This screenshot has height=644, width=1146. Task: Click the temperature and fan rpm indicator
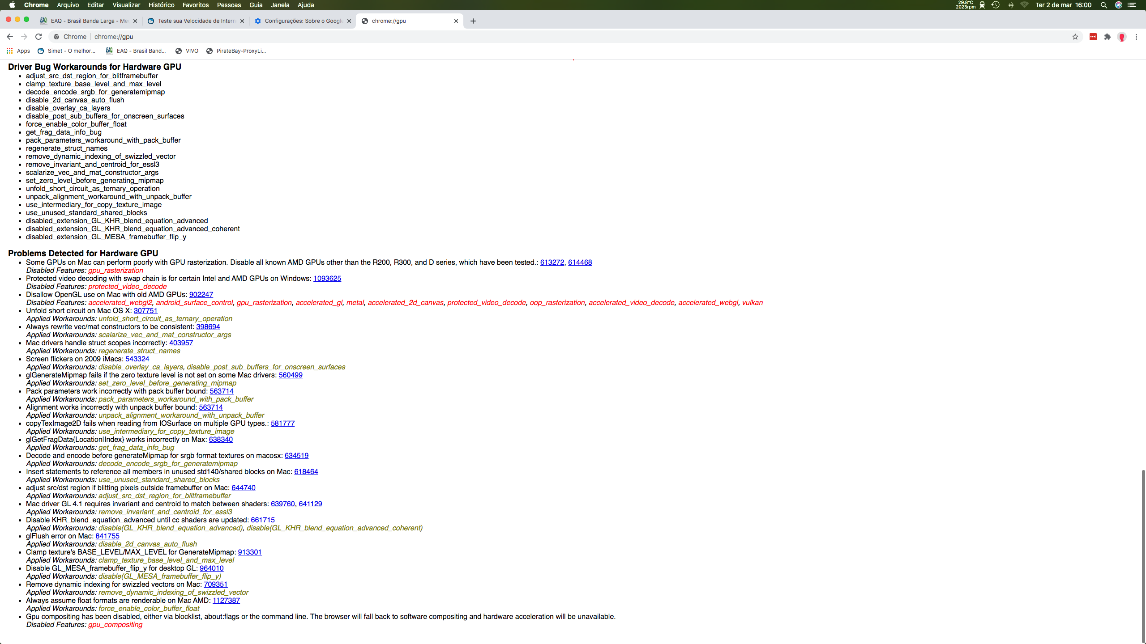pos(966,5)
